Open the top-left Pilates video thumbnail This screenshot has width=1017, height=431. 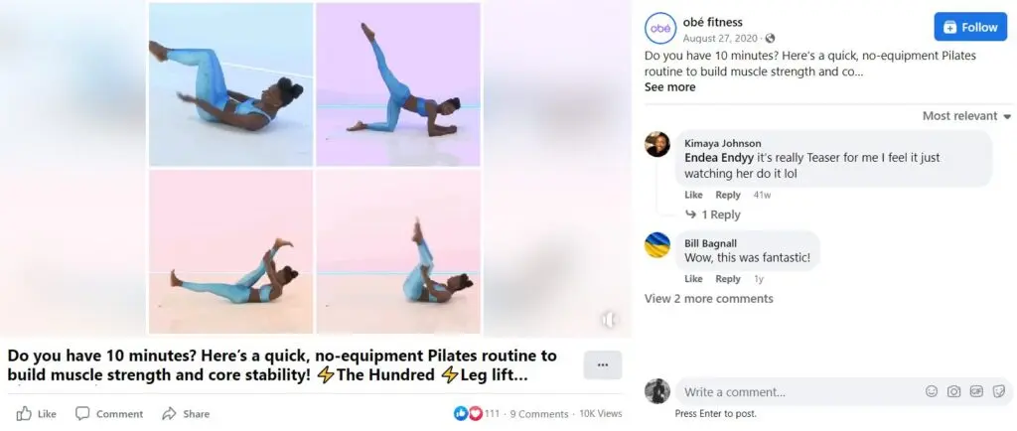230,84
